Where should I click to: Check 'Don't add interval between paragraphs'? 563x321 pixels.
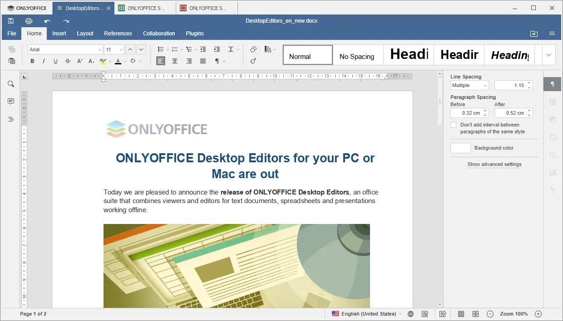click(453, 125)
